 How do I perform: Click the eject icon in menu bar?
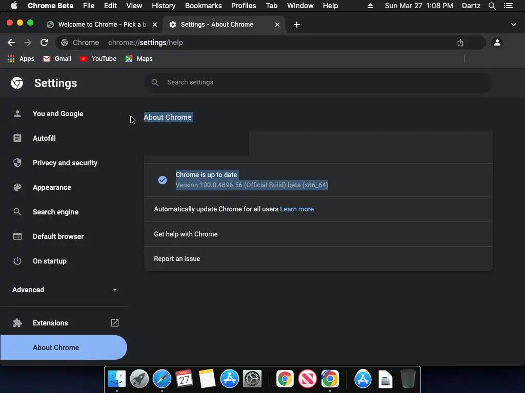tap(370, 6)
